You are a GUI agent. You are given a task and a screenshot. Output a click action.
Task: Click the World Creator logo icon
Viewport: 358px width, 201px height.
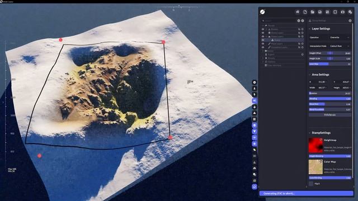262,12
